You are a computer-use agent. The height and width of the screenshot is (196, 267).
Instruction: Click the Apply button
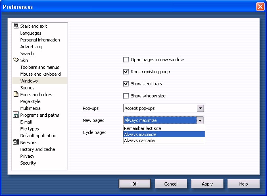tap(207, 184)
